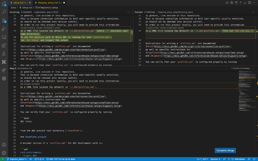Open the Live Share arrow icon

click(x=4, y=70)
